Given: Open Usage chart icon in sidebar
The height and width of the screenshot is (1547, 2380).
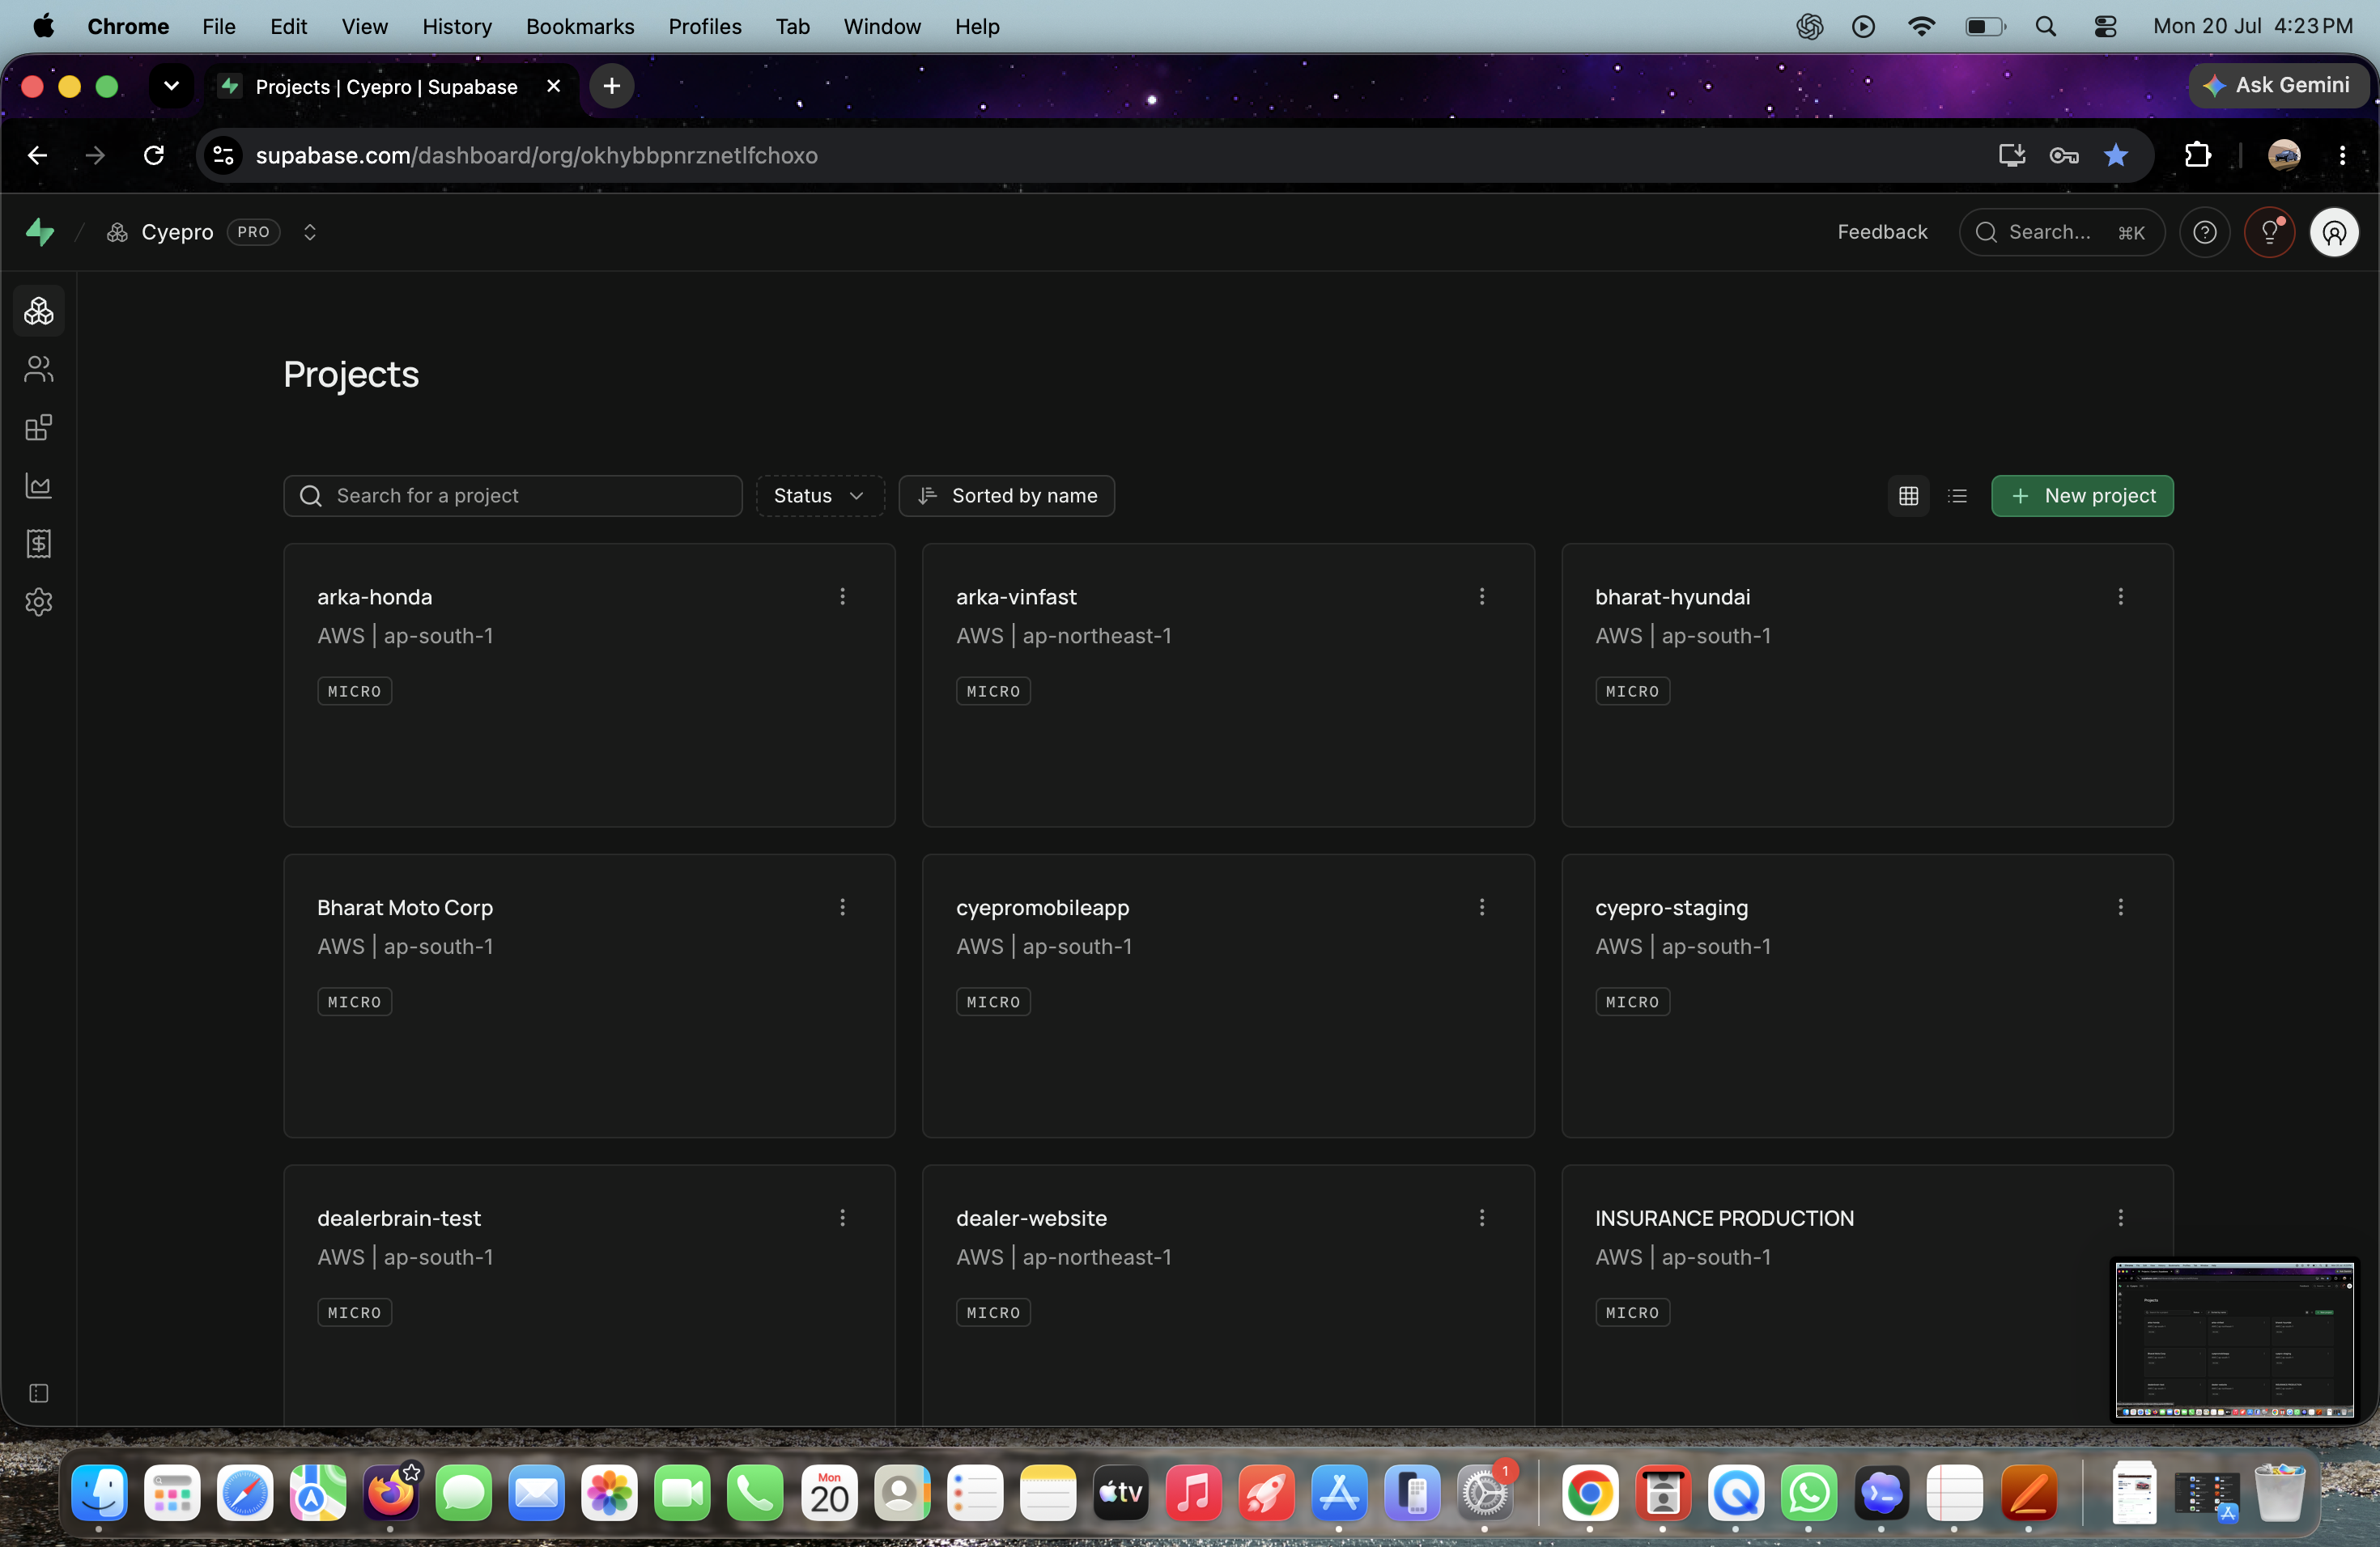Looking at the screenshot, I should pyautogui.click(x=39, y=485).
